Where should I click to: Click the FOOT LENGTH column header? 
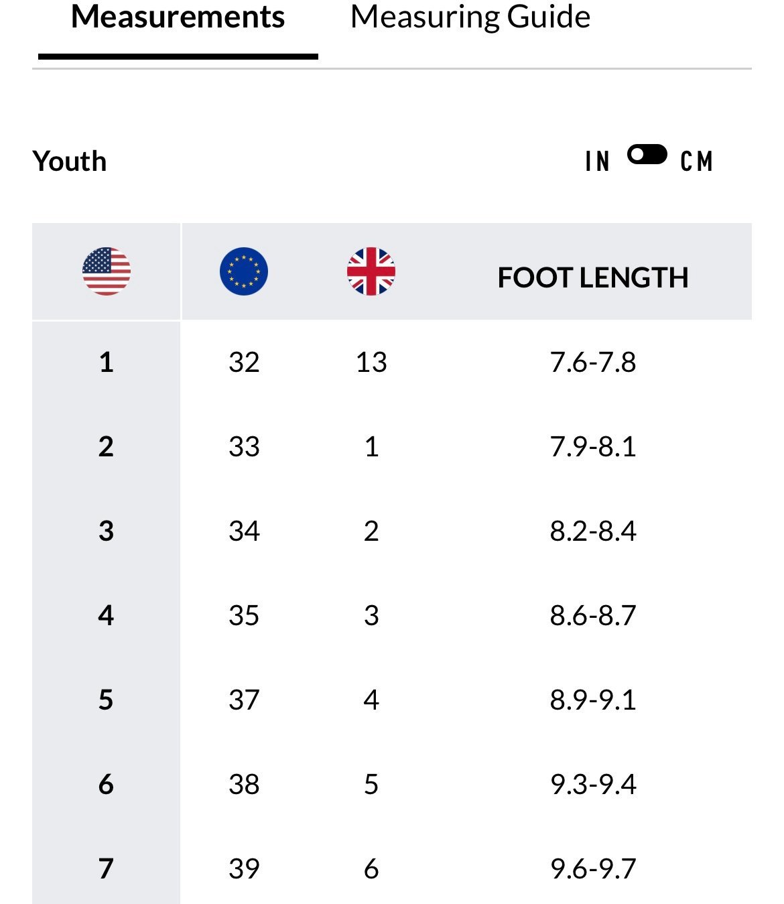[593, 277]
